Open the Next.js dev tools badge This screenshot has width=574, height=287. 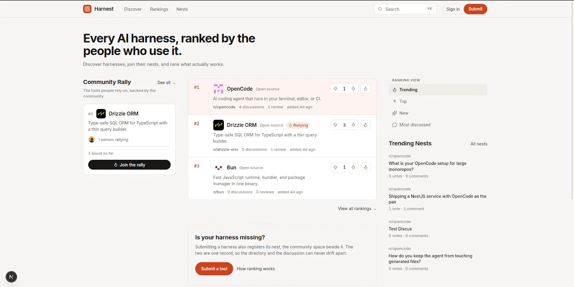coord(11,277)
